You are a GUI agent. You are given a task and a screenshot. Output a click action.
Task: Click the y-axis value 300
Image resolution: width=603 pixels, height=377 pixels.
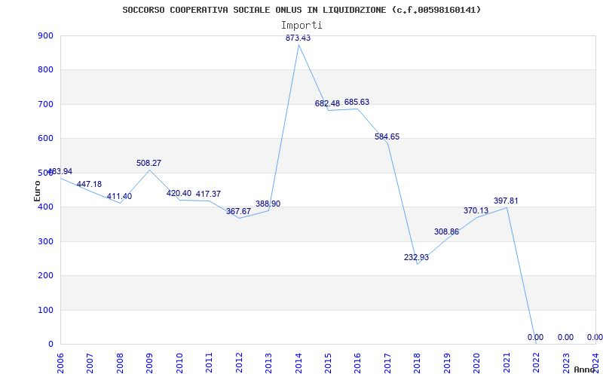pyautogui.click(x=45, y=241)
